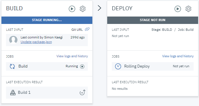Click Job: Build input label
Viewport: 199px width, 106px height.
pyautogui.click(x=186, y=30)
